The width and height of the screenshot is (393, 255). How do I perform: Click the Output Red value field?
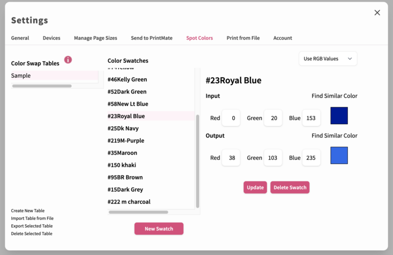point(231,158)
